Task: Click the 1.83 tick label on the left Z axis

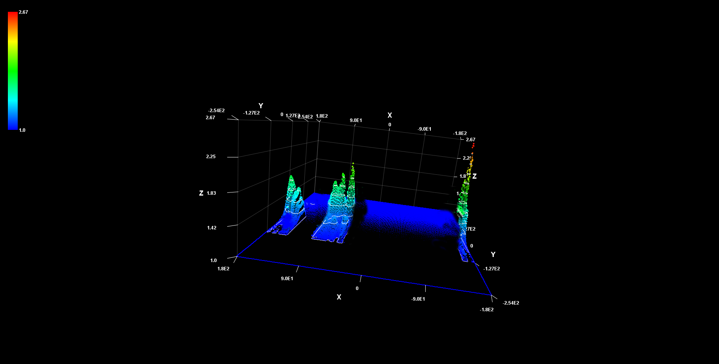Action: coord(211,193)
